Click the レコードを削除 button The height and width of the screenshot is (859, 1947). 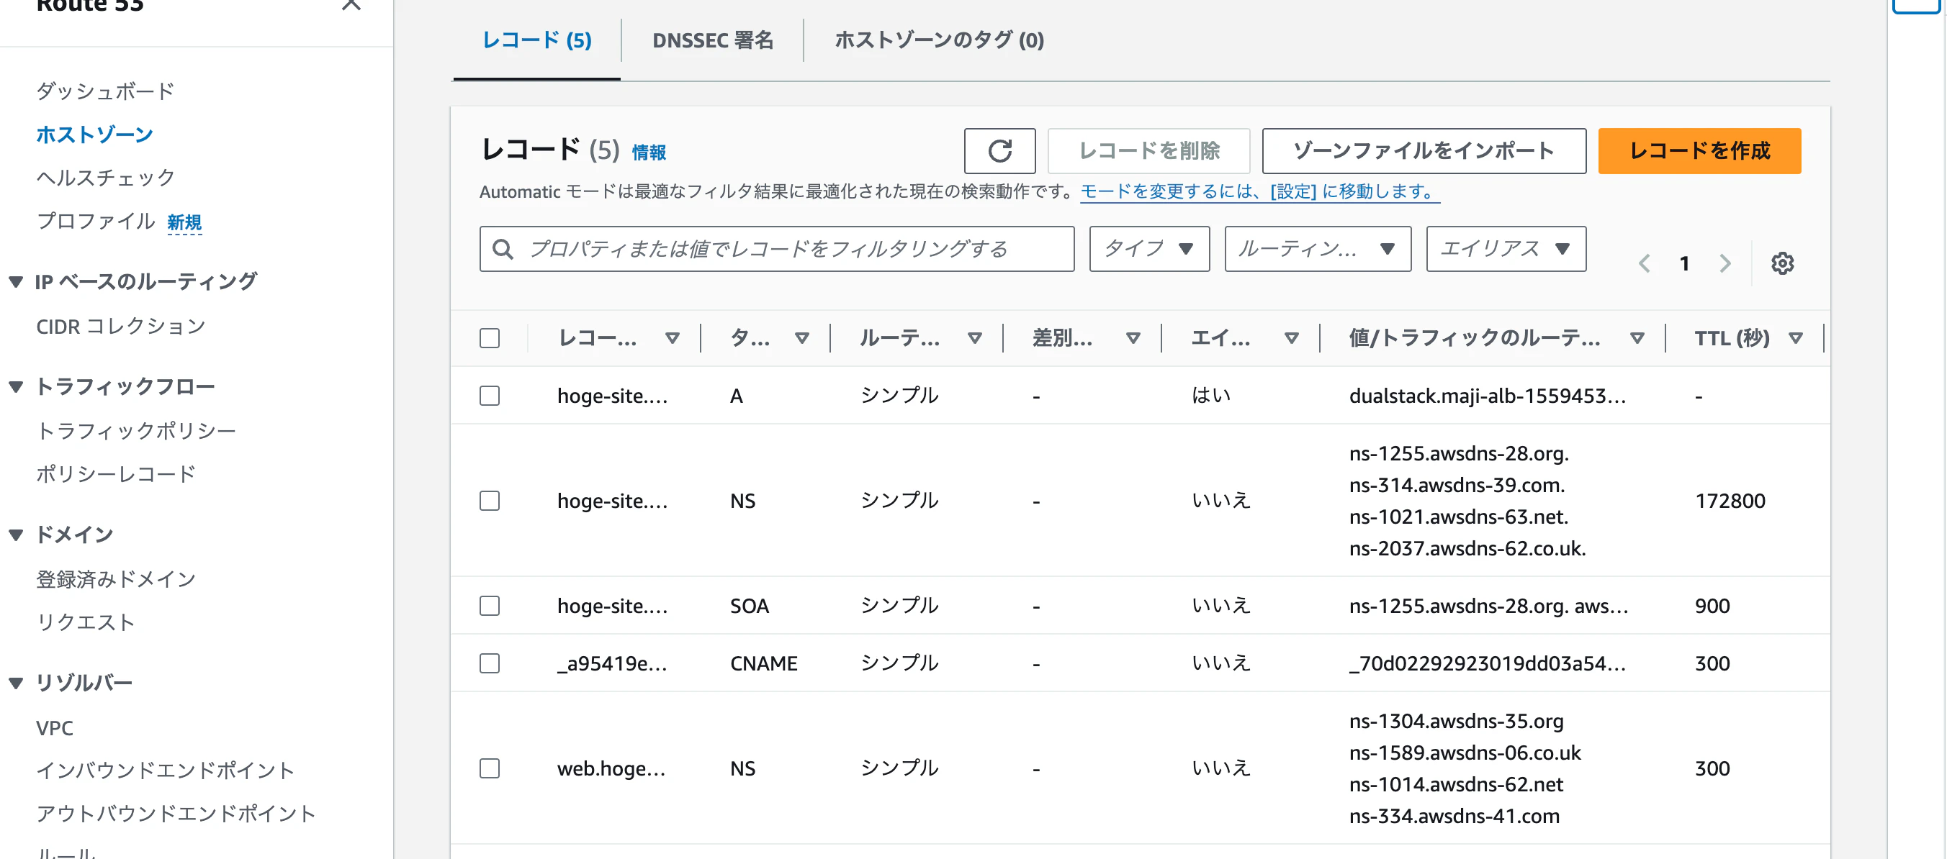click(x=1149, y=151)
